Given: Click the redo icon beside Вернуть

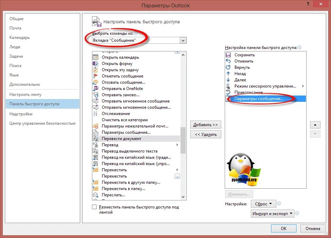Looking at the screenshot, I should pos(228,67).
